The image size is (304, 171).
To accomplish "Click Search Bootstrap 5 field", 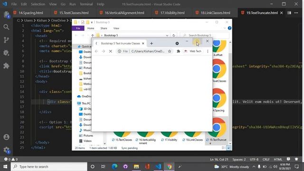I will [205, 36].
